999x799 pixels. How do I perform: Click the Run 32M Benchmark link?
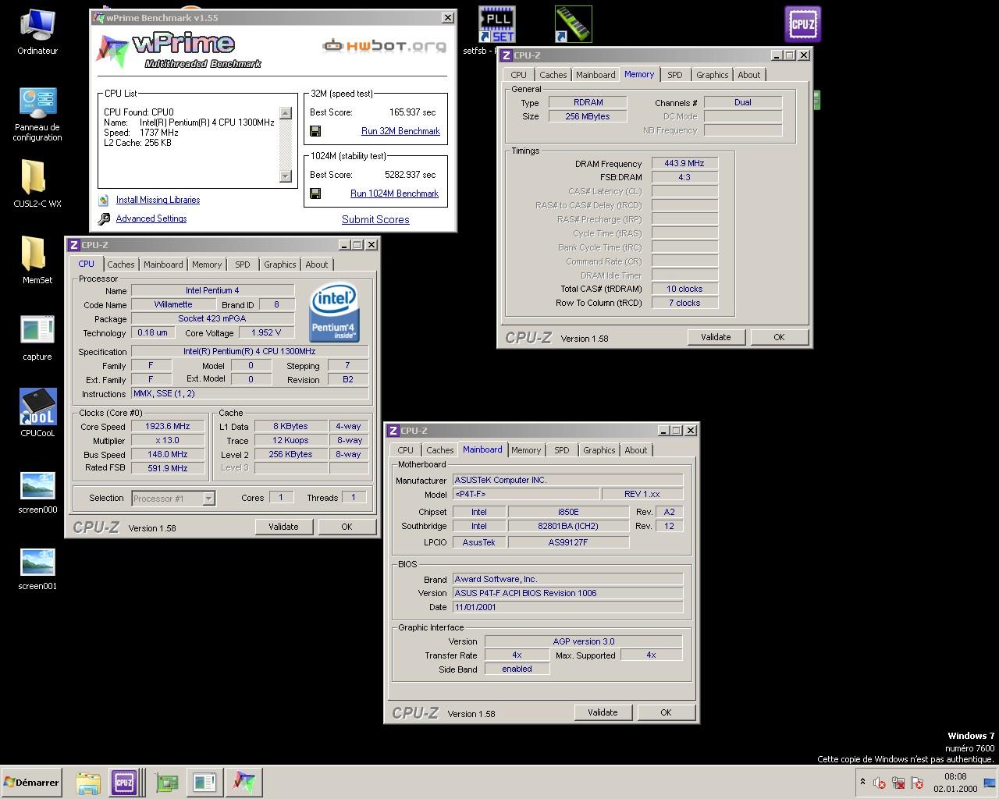pyautogui.click(x=400, y=131)
